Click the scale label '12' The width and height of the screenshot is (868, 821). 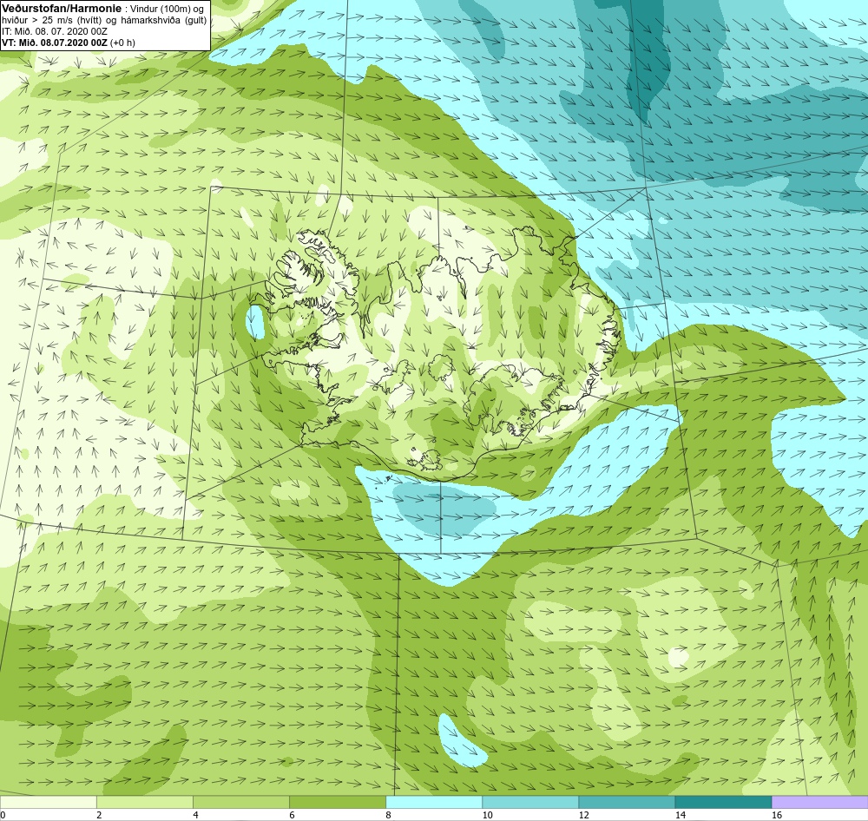(584, 815)
